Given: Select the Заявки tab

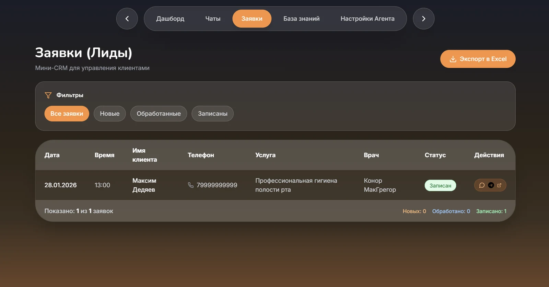Looking at the screenshot, I should (252, 19).
